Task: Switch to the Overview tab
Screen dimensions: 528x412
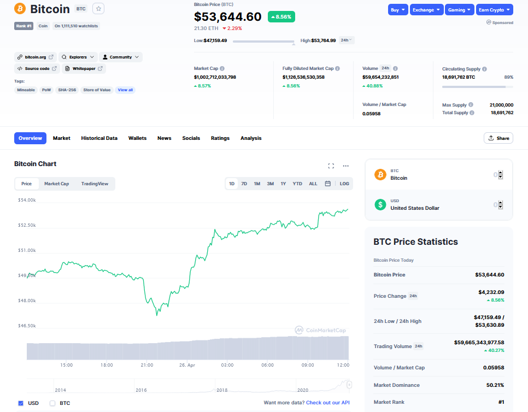Action: click(30, 138)
